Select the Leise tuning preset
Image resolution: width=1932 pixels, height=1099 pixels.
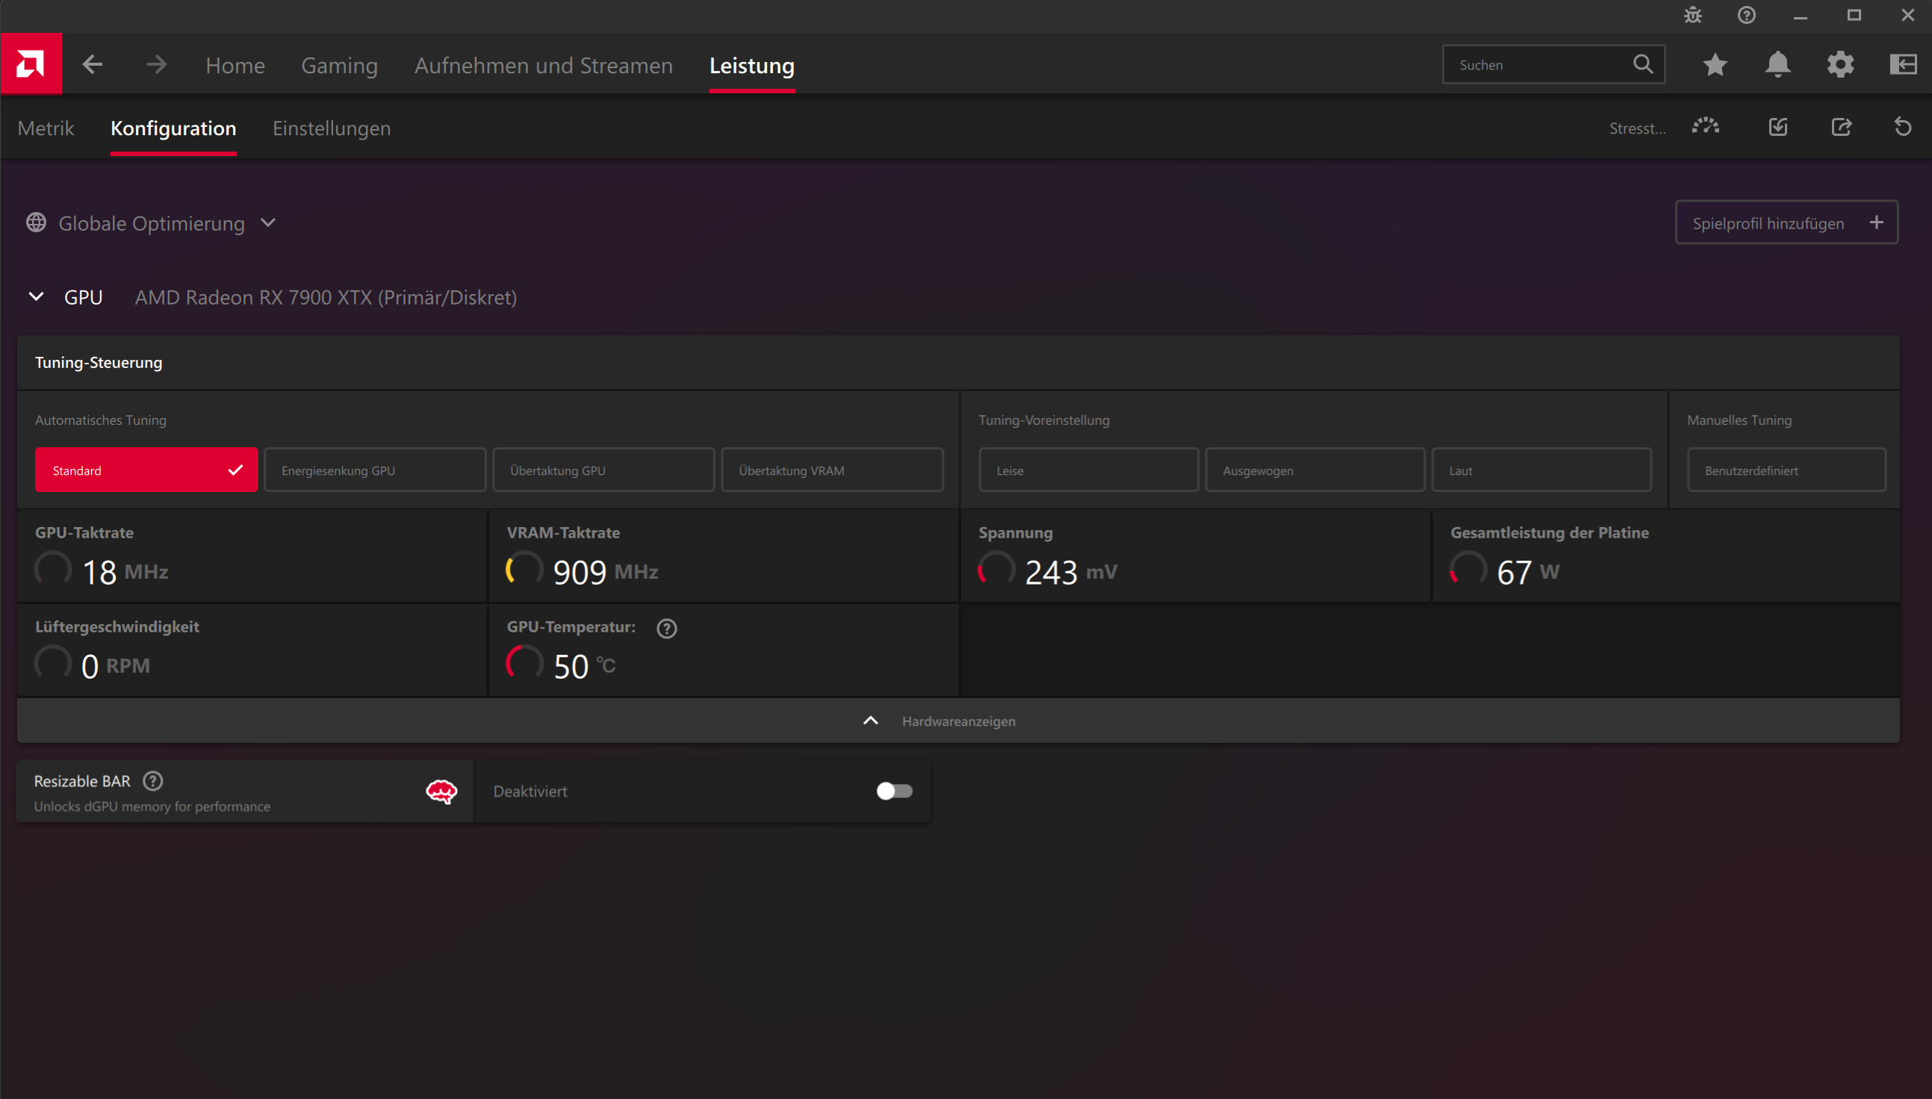pos(1088,470)
